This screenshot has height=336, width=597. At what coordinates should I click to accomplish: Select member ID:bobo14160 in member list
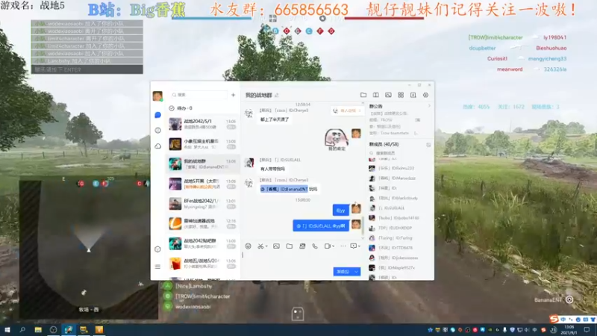tap(400, 218)
